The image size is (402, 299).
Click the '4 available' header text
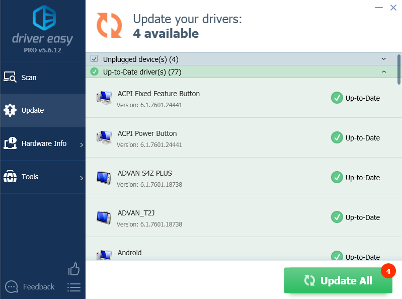point(166,34)
